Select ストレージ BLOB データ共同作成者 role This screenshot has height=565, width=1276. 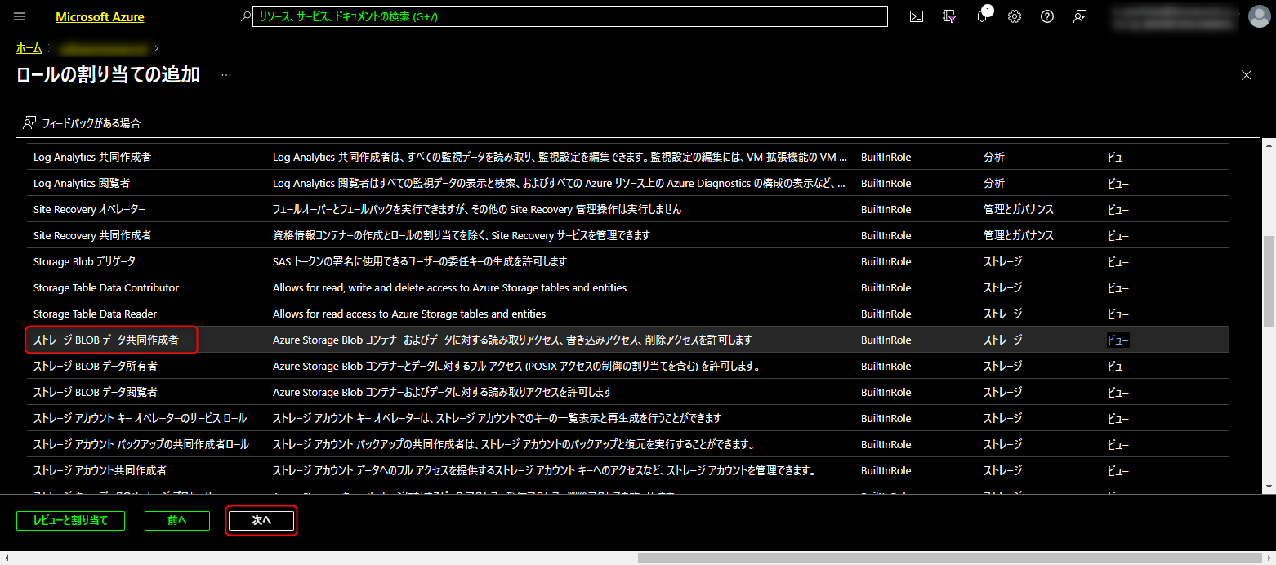(x=106, y=340)
